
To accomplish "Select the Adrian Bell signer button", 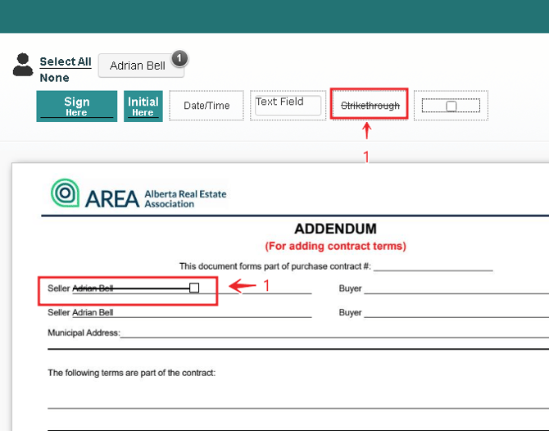I will 138,66.
